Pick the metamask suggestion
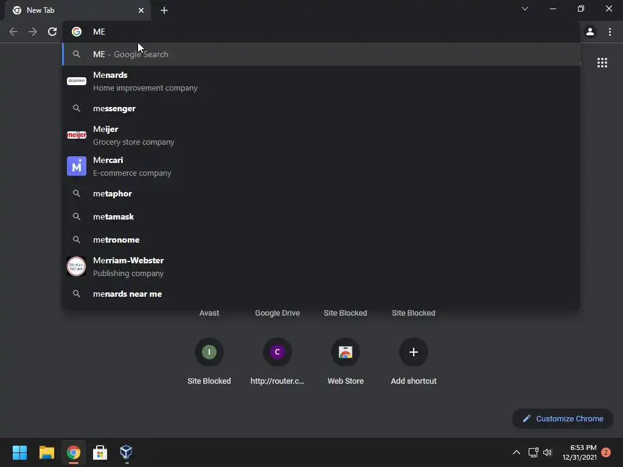This screenshot has width=623, height=467. pyautogui.click(x=321, y=216)
